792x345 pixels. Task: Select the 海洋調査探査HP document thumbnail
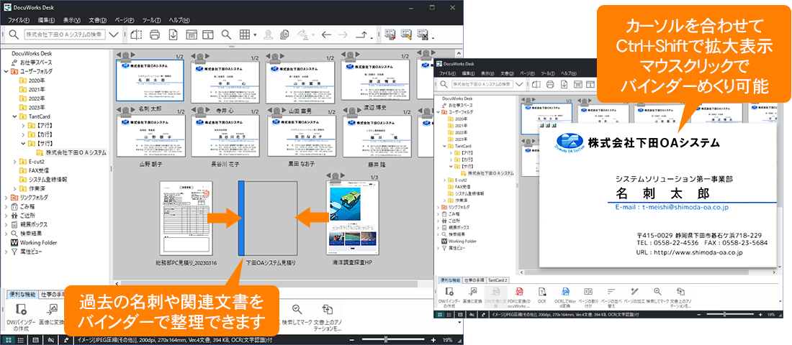click(x=353, y=218)
